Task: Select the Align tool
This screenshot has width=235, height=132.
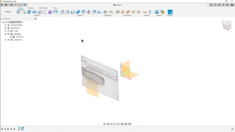Action: (94, 12)
